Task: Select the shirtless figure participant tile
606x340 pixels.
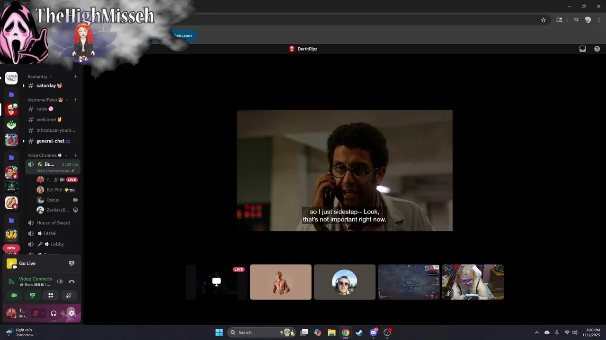Action: click(x=281, y=282)
